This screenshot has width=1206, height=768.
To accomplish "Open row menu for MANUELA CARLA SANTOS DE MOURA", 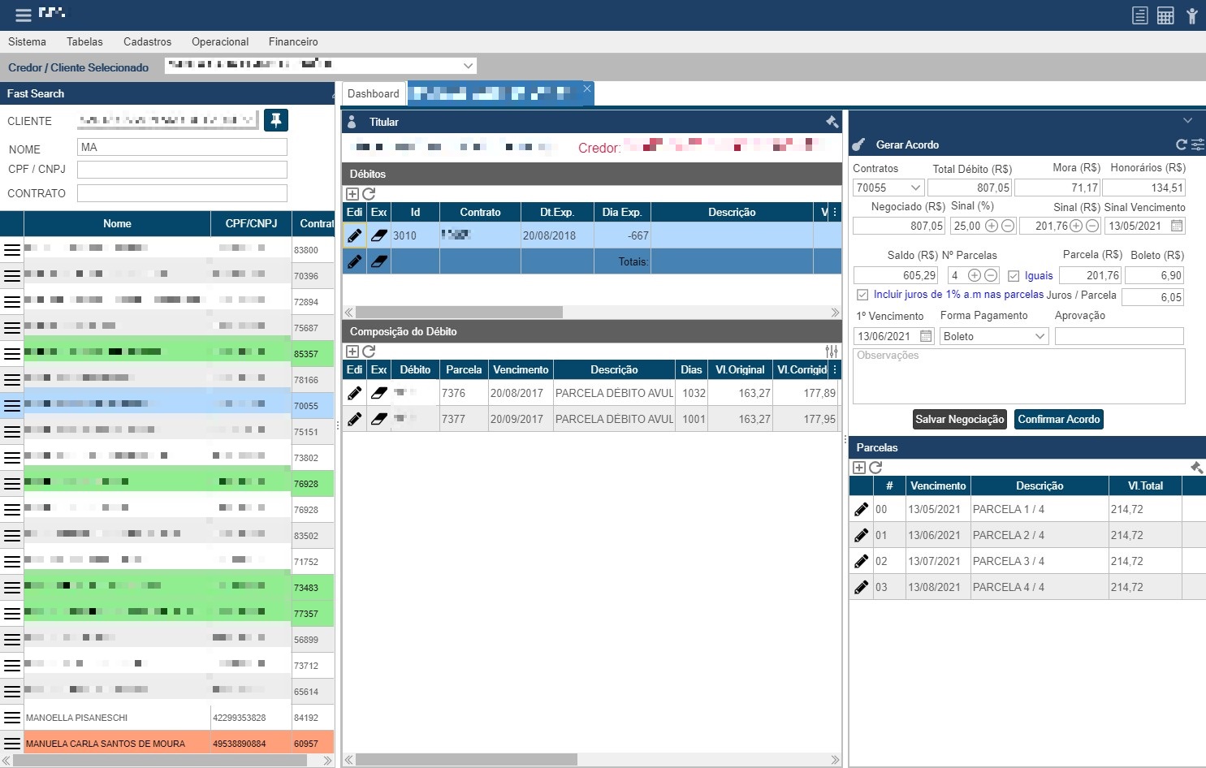I will click(12, 744).
